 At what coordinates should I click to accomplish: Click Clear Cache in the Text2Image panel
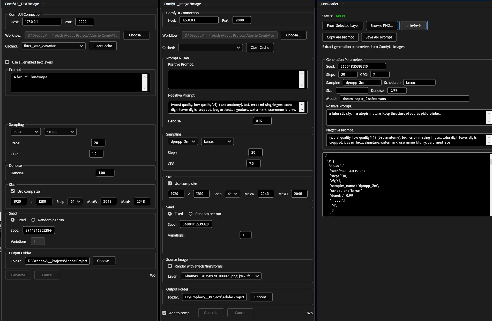click(x=102, y=46)
